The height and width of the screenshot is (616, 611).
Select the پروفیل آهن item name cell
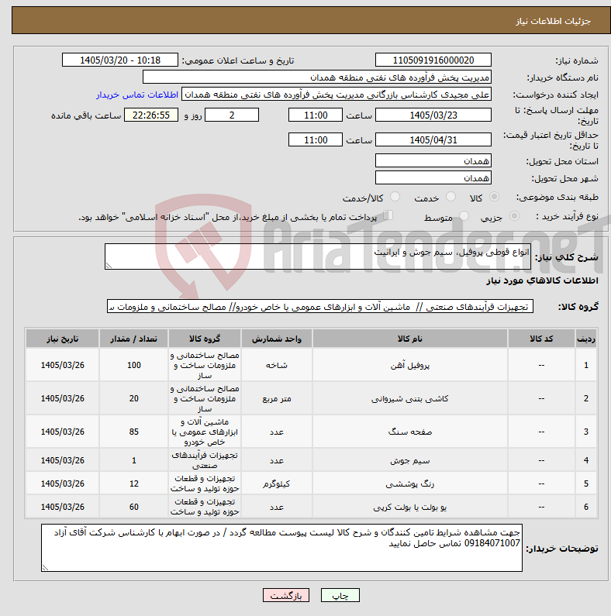click(409, 366)
